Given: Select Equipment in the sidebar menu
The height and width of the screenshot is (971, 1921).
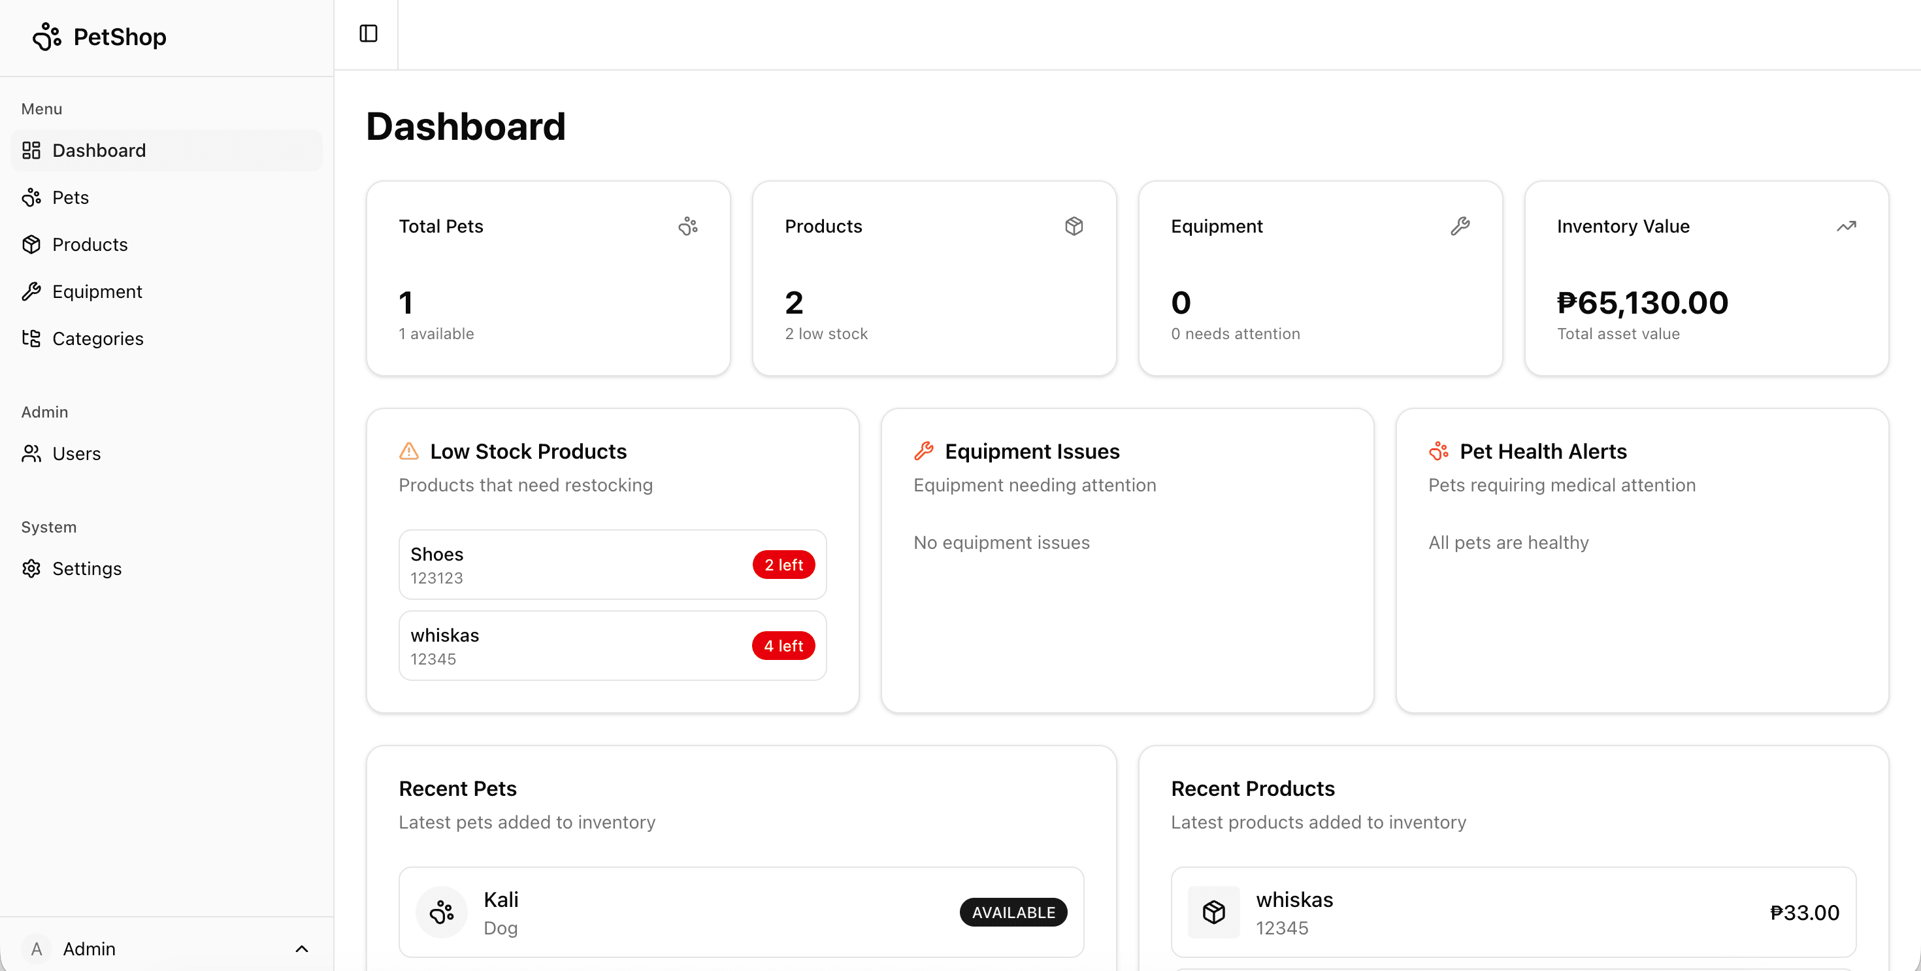Looking at the screenshot, I should pyautogui.click(x=167, y=291).
